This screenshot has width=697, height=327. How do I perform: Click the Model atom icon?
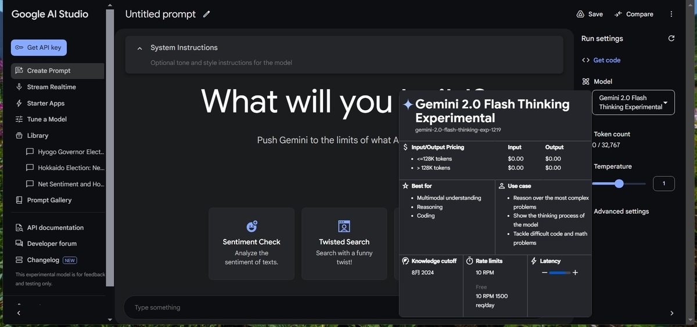pos(585,82)
